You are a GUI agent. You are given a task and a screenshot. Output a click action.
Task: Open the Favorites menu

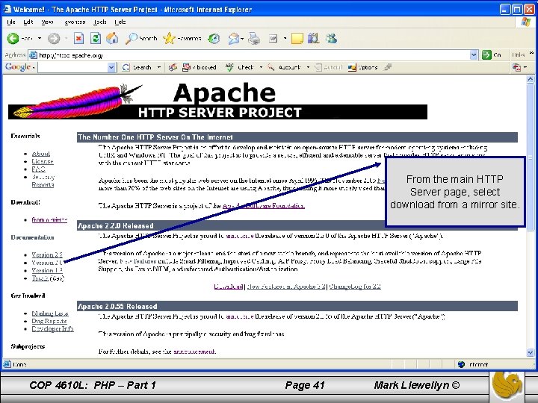pos(75,22)
